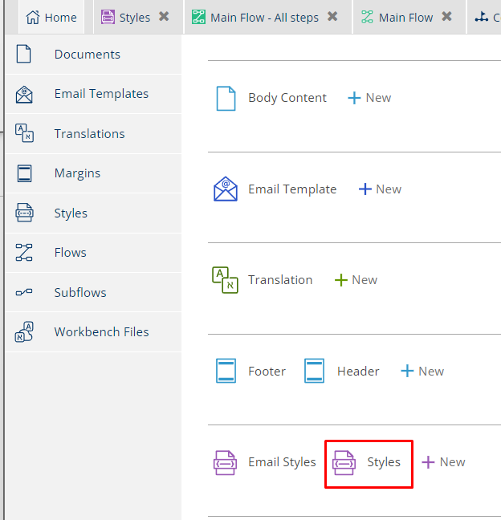Add a new Translation

point(356,280)
